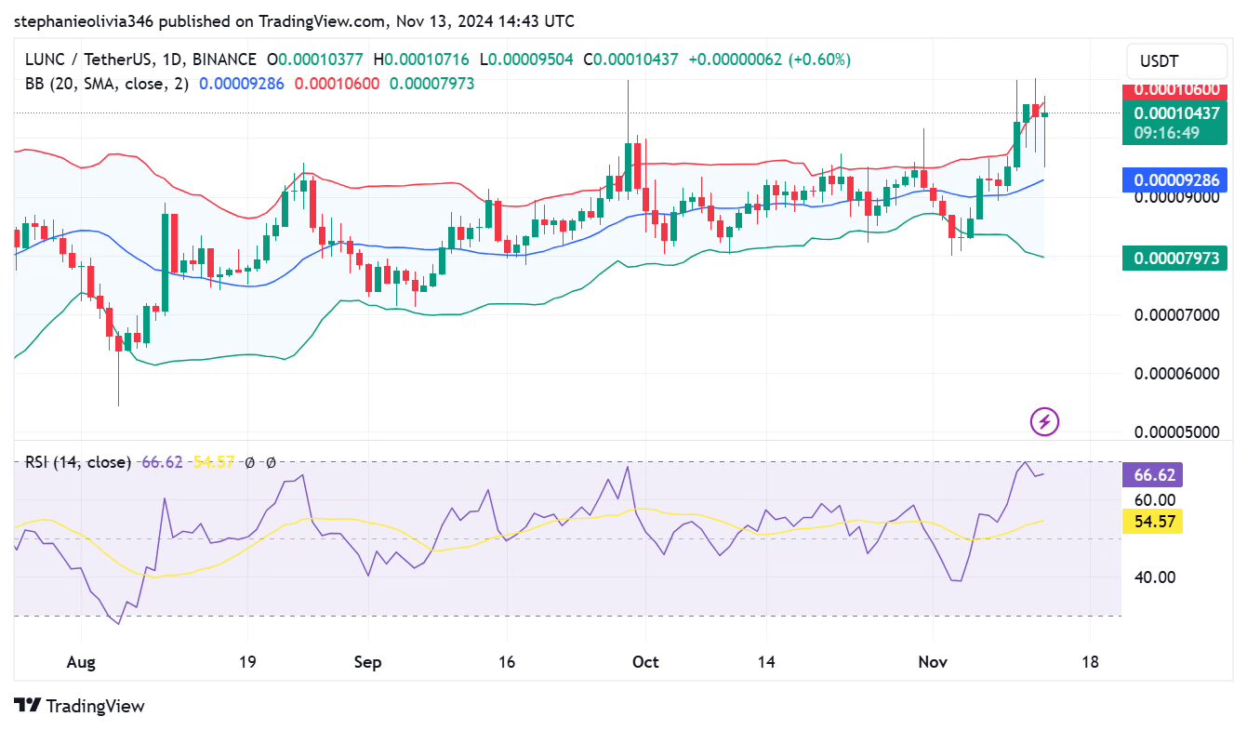Image resolution: width=1247 pixels, height=730 pixels.
Task: Open the USDT currency selector
Action: pyautogui.click(x=1176, y=61)
